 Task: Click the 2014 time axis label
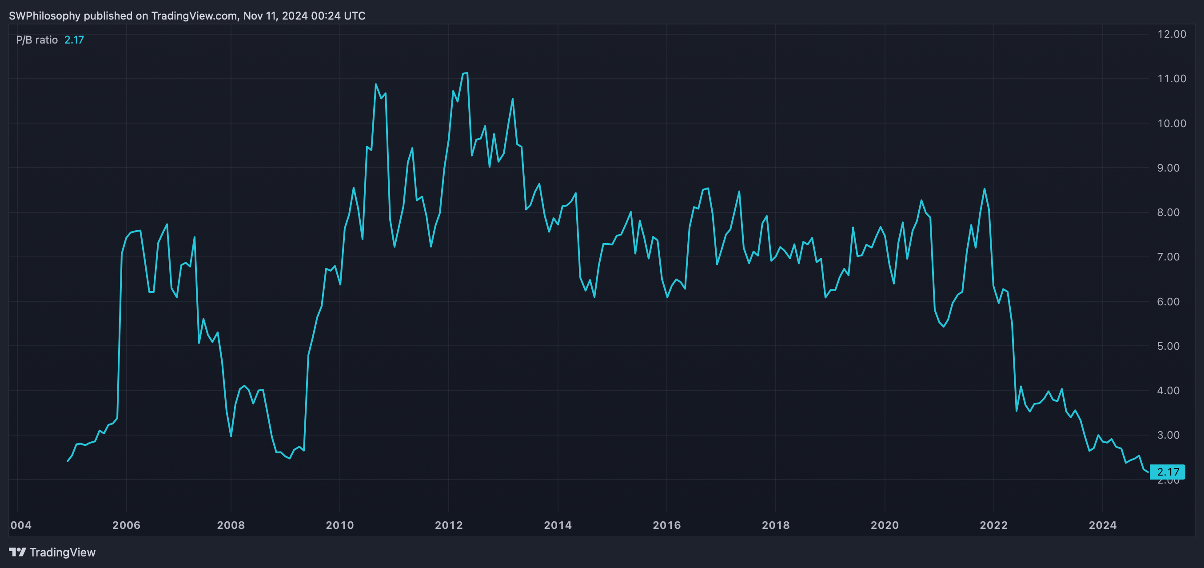tap(558, 525)
